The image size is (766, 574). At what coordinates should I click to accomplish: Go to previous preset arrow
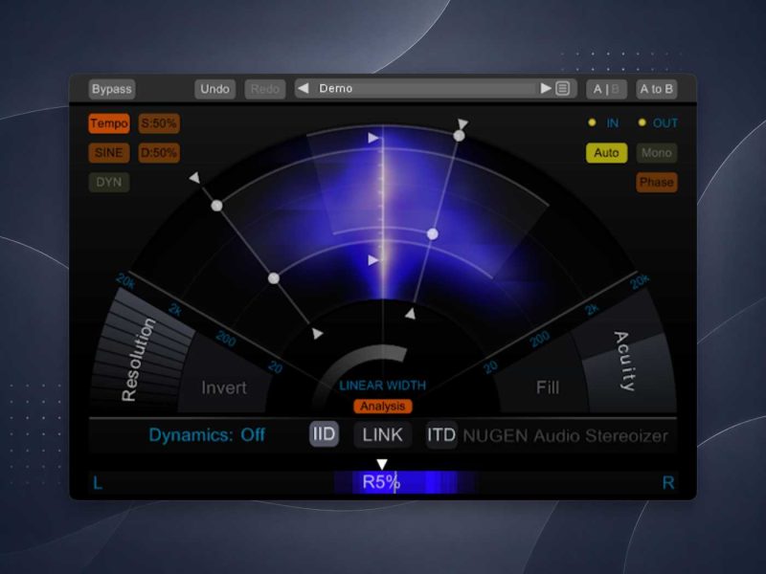tap(304, 88)
